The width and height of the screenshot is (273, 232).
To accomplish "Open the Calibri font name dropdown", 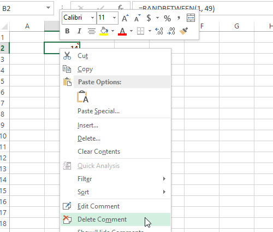I will pos(92,18).
